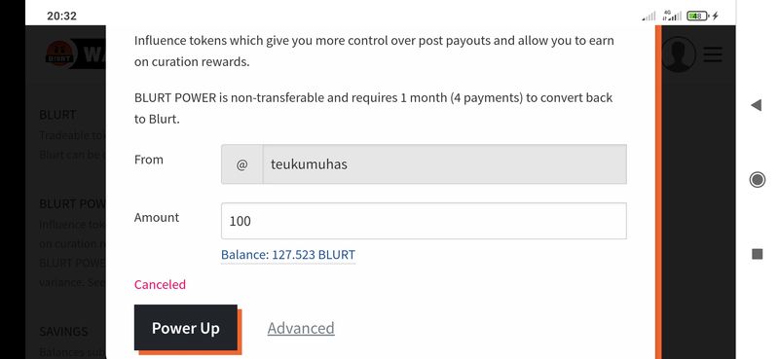Click the Power Up button
779x359 pixels.
(185, 328)
